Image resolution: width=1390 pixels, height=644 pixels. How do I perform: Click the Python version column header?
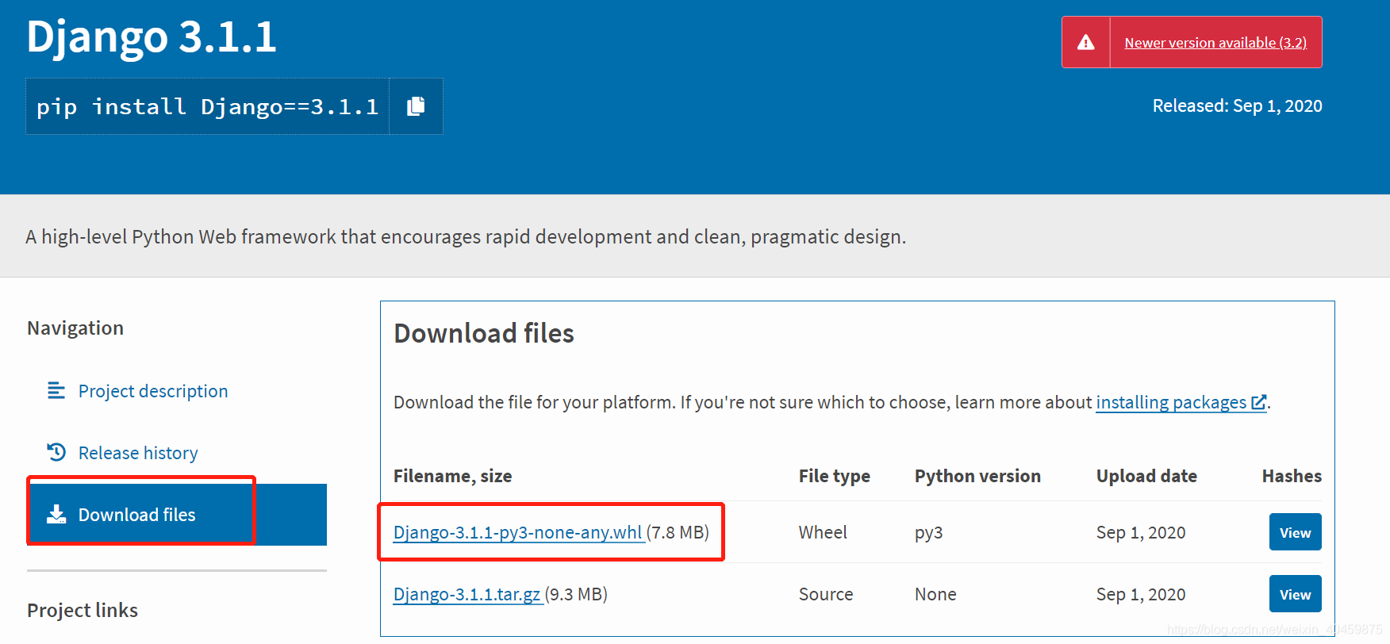977,476
